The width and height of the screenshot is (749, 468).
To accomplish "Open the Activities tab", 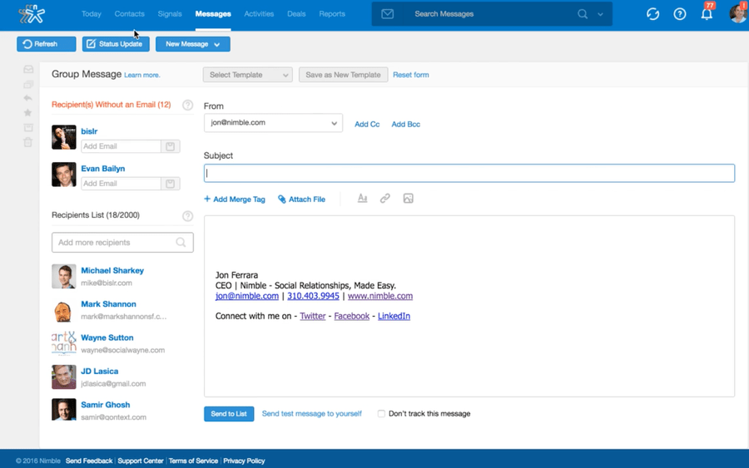I will click(259, 14).
